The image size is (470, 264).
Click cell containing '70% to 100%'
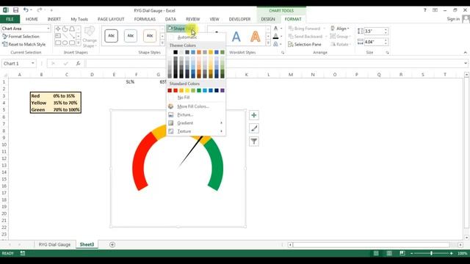point(67,110)
